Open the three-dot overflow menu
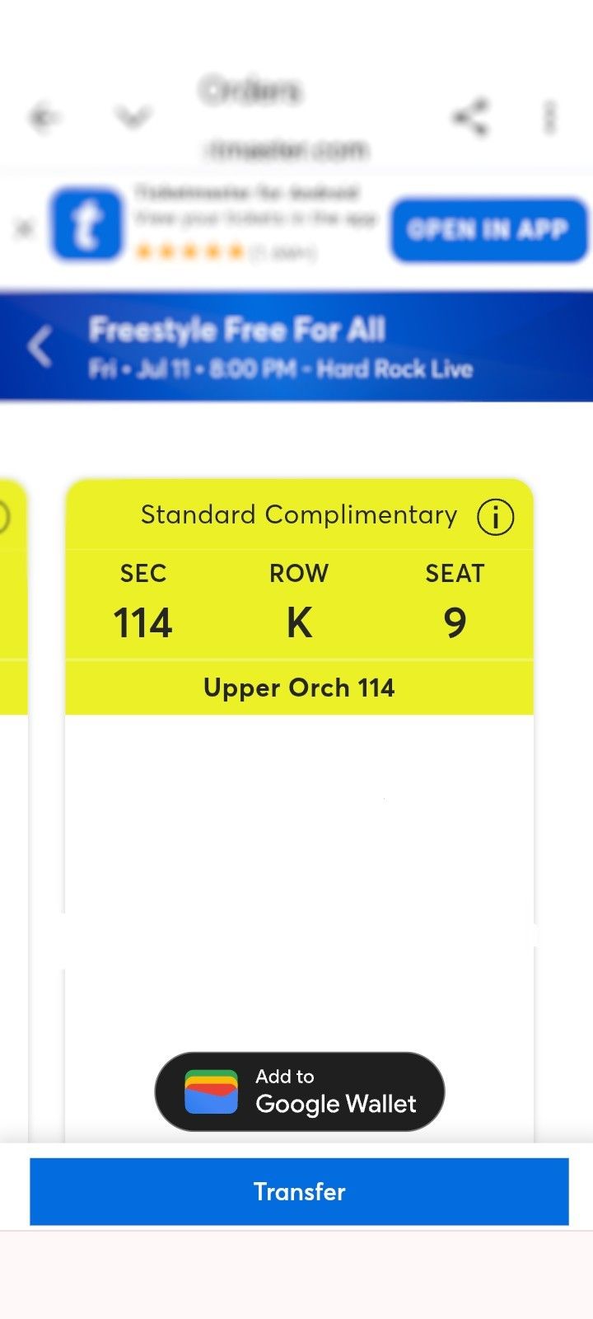 point(550,118)
